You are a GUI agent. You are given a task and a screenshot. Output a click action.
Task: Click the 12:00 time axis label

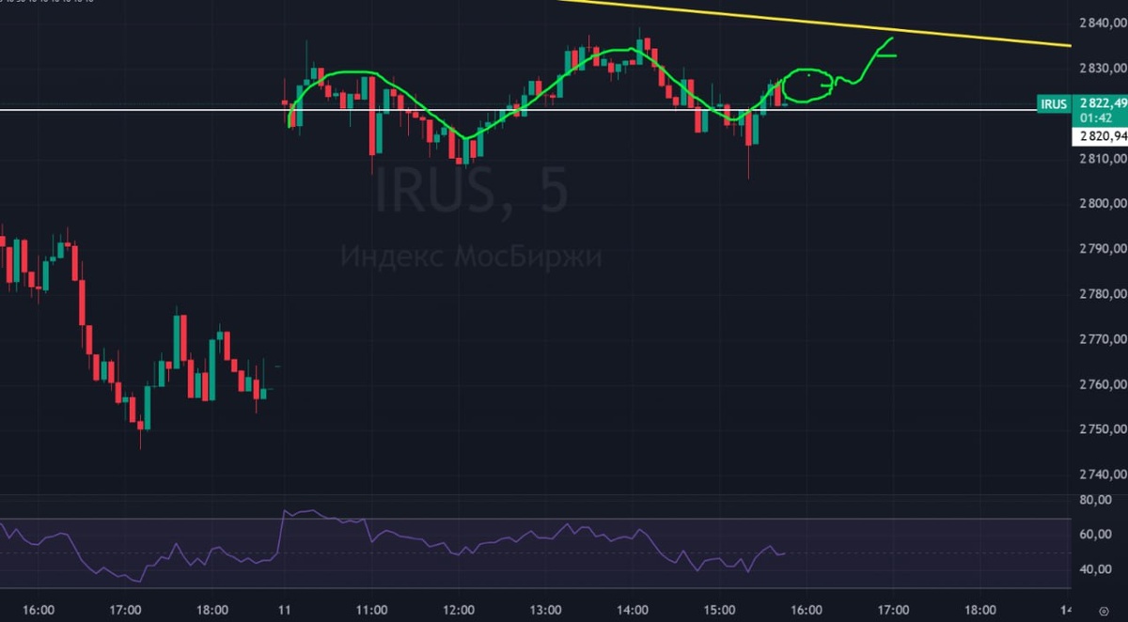point(459,610)
